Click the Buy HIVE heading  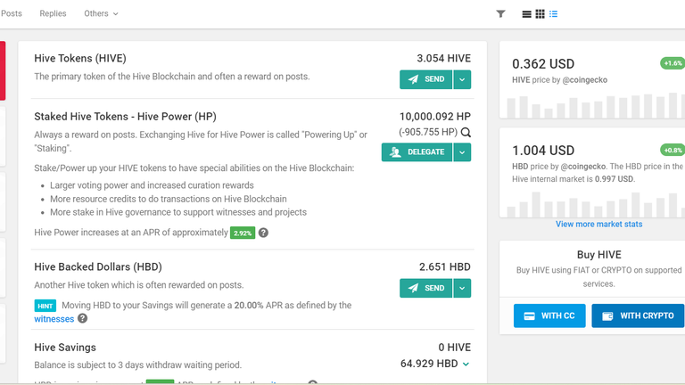[x=599, y=255]
